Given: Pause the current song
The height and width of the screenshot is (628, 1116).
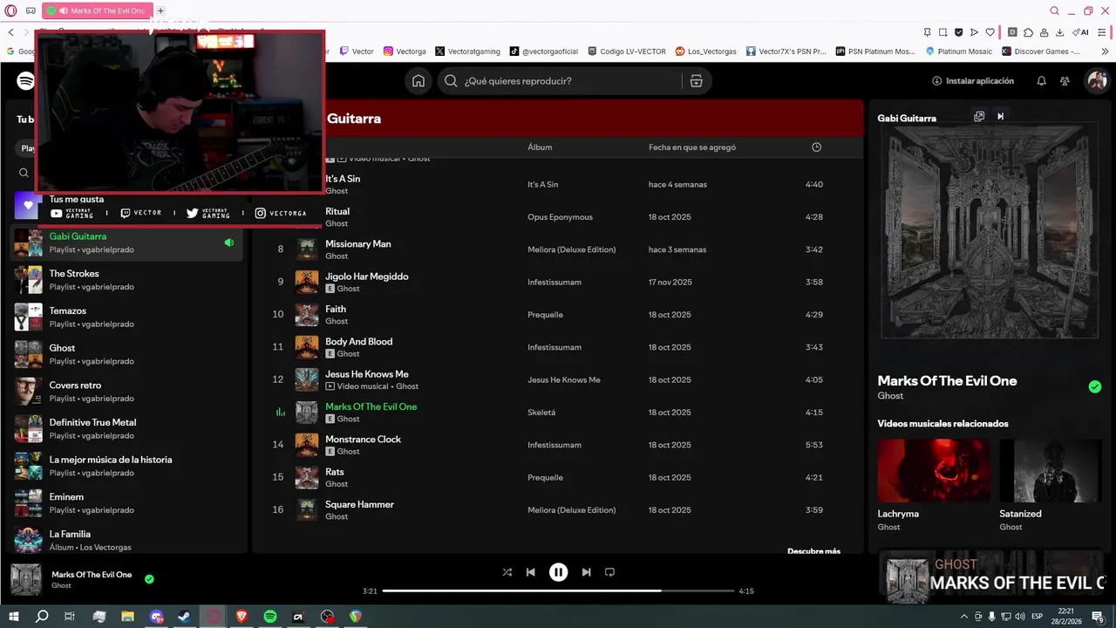Looking at the screenshot, I should 558,572.
